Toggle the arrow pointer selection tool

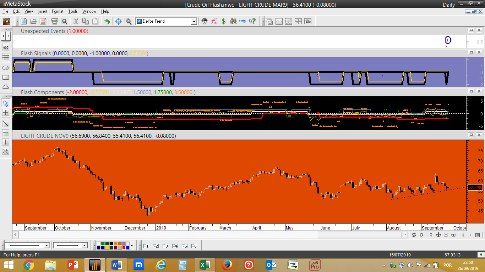6,103
